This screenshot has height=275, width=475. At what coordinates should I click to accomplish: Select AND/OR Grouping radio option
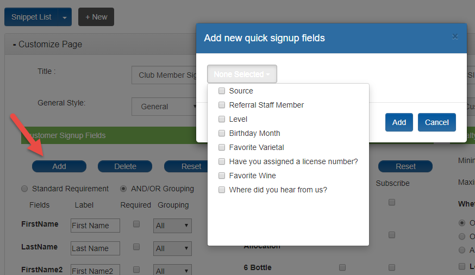[123, 189]
